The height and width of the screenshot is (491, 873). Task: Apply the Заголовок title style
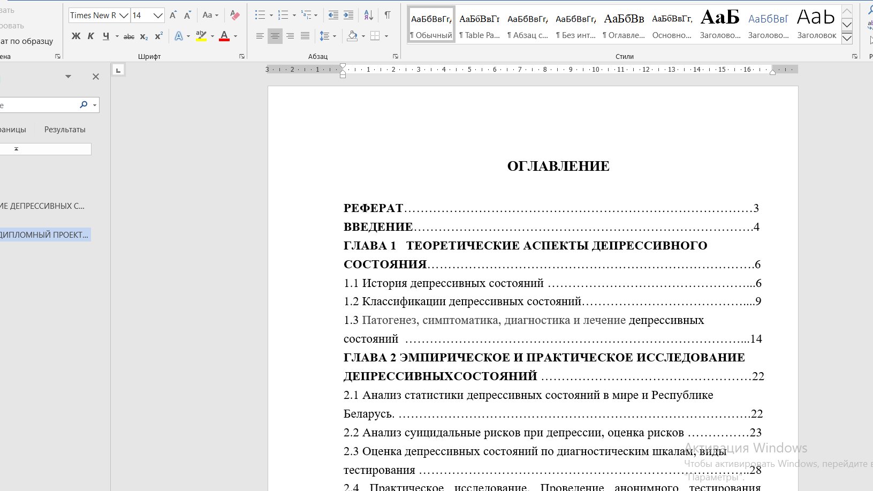(x=816, y=25)
